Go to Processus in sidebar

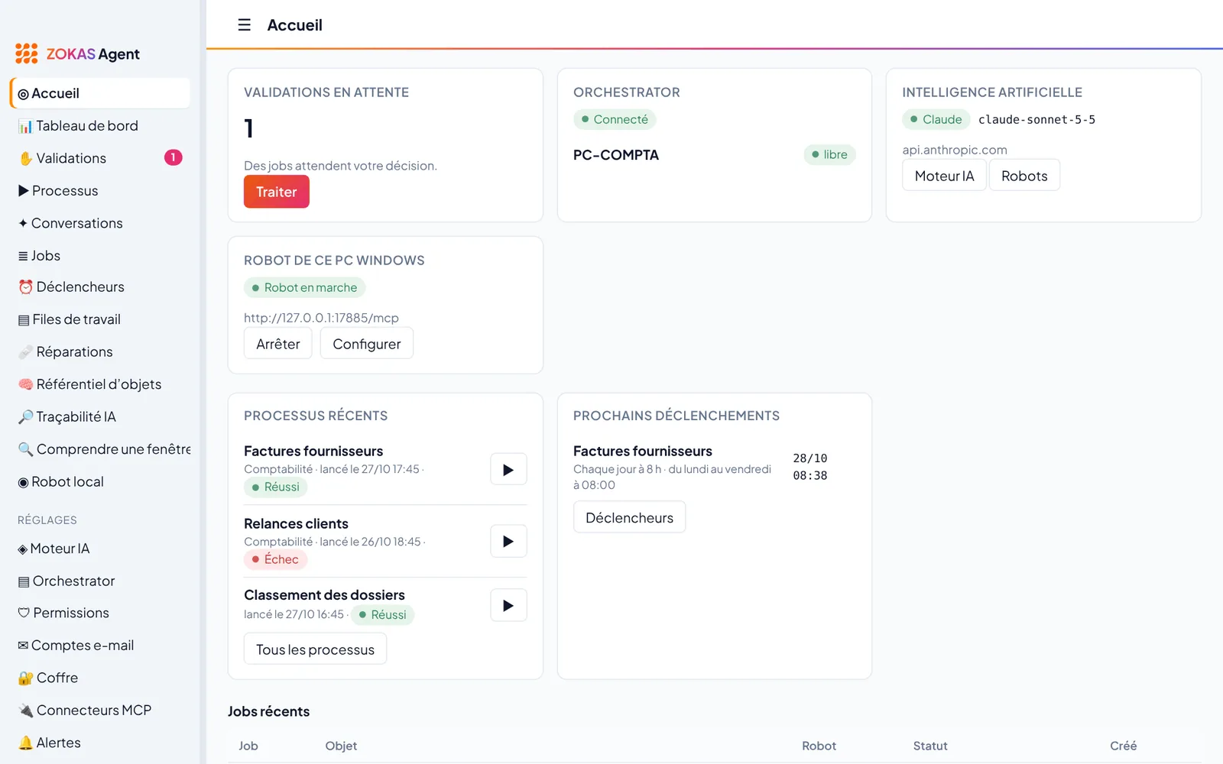[x=100, y=191]
